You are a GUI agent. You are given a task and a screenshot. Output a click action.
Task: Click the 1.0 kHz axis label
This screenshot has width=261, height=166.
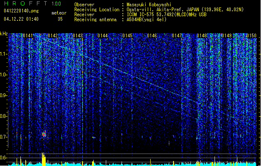click(4, 75)
